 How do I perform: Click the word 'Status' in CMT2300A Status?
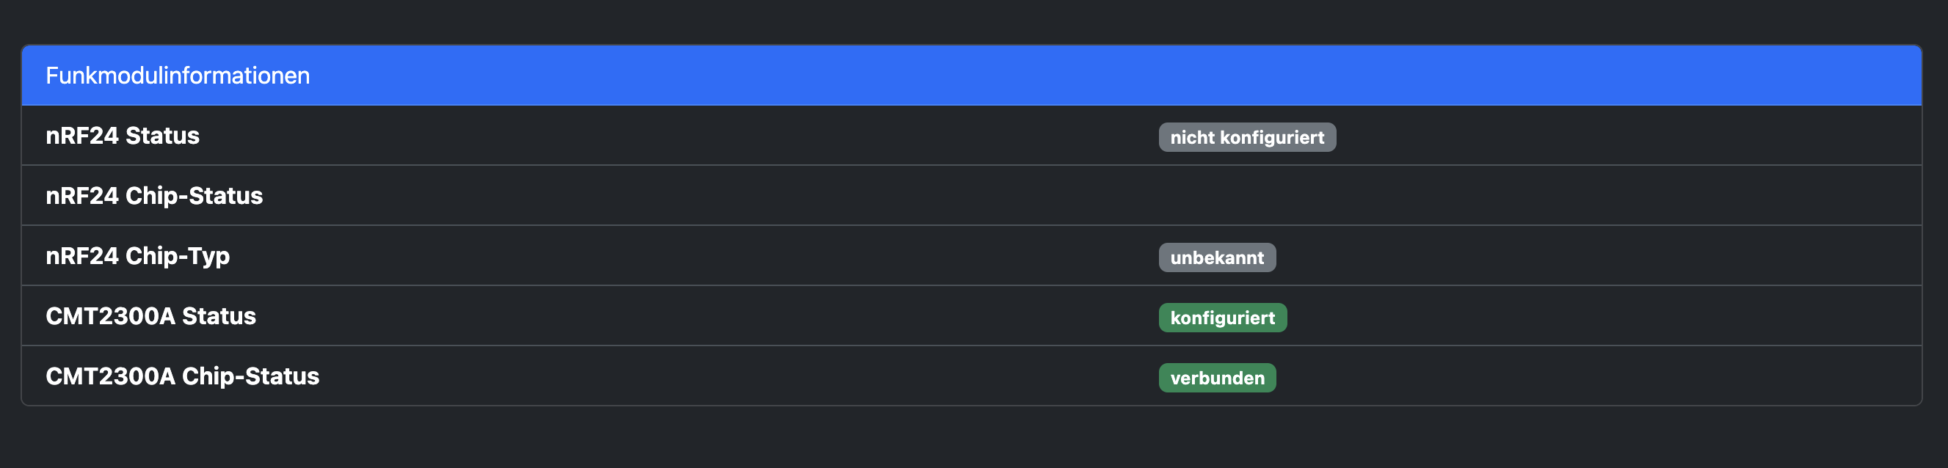[219, 316]
